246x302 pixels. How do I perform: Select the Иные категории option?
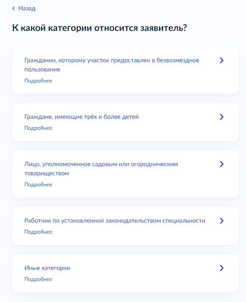(47, 268)
